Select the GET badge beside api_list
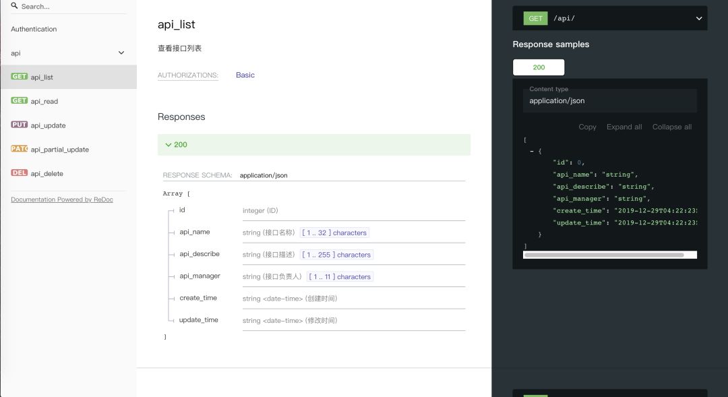Screen dimensions: 728x397 tap(20, 76)
